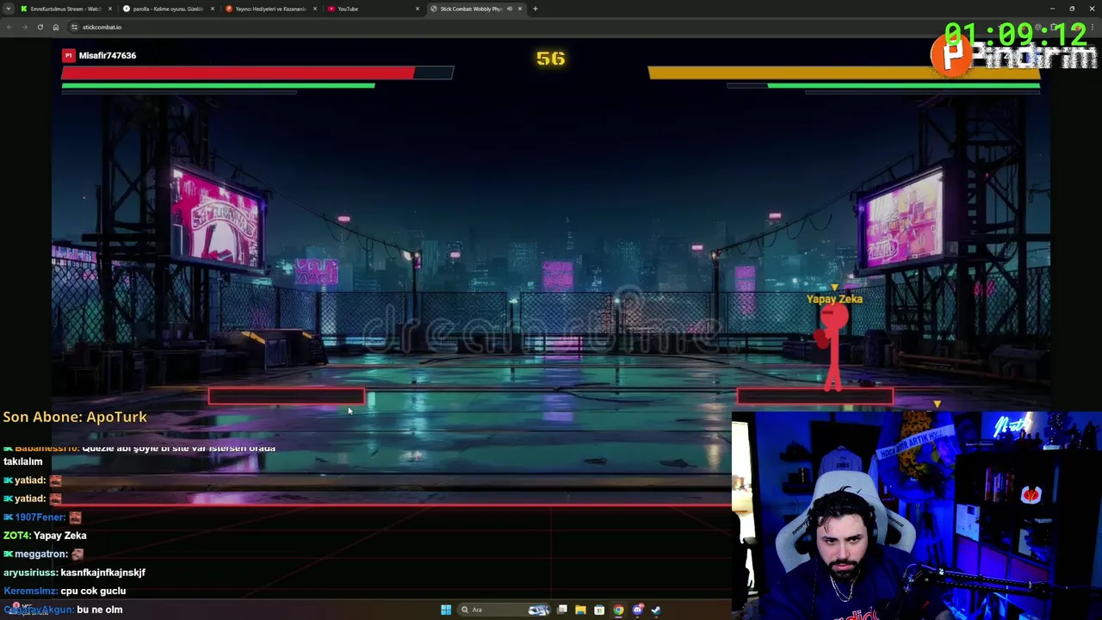Go back in browser history
The height and width of the screenshot is (620, 1102).
point(9,27)
